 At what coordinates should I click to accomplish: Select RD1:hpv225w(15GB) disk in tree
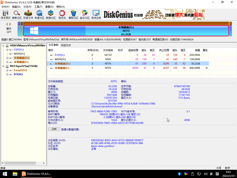(x=24, y=66)
